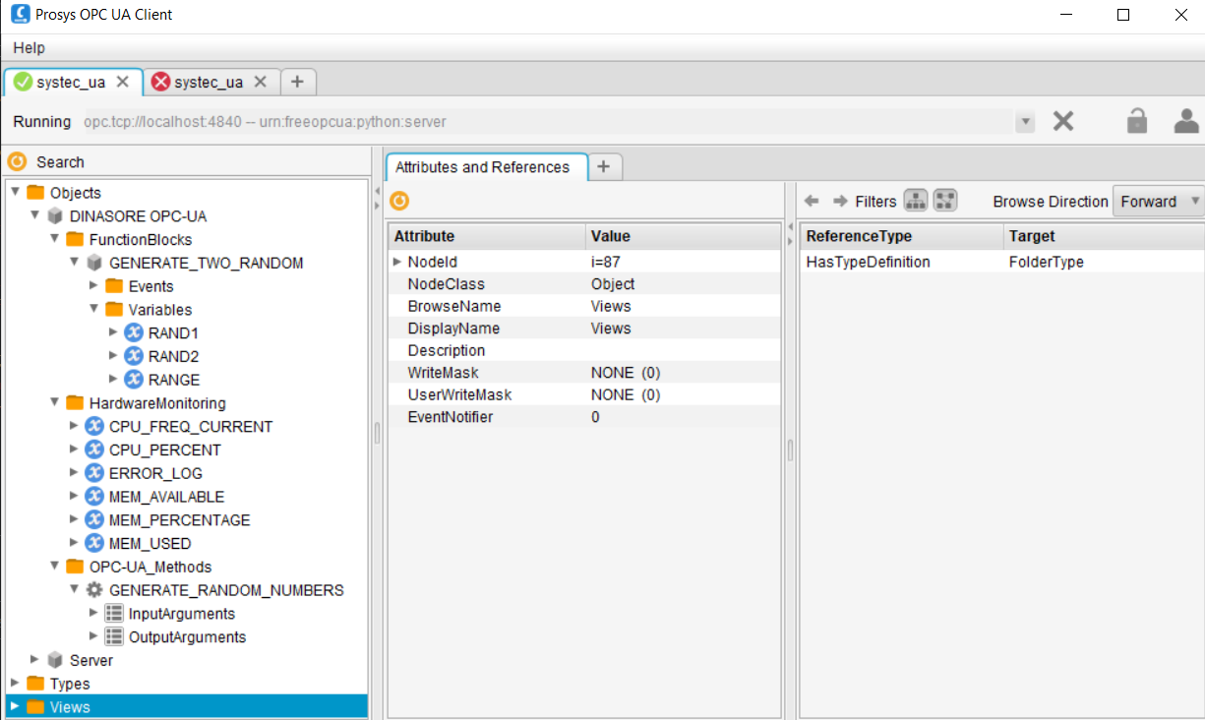This screenshot has width=1205, height=720.
Task: Sort by the Target column header
Action: 1104,236
